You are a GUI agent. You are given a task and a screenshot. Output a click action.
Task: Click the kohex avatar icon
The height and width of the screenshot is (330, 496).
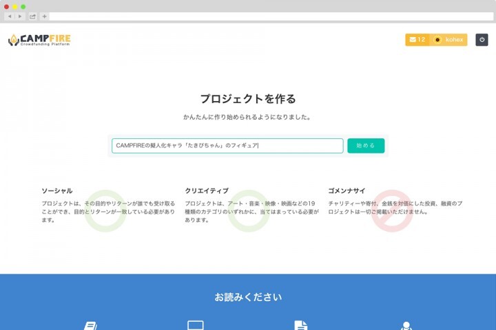[437, 40]
